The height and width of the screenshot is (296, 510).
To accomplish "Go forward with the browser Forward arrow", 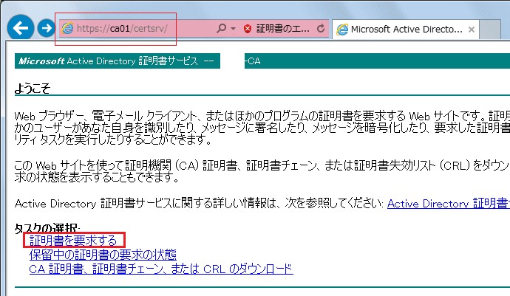I will (46, 28).
